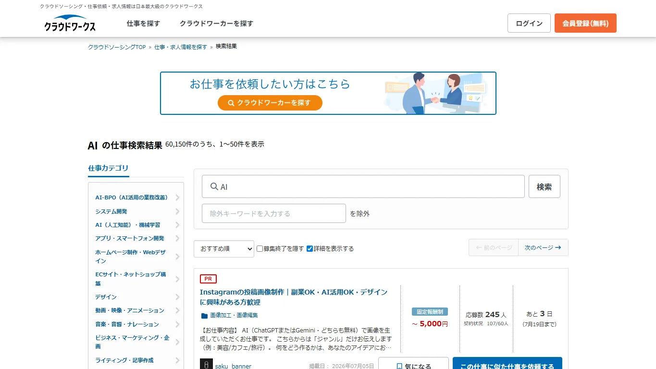Screen dimensions: 656x369
Task: Expand 音楽・音響・ナレーション chevron
Action: coord(177,324)
